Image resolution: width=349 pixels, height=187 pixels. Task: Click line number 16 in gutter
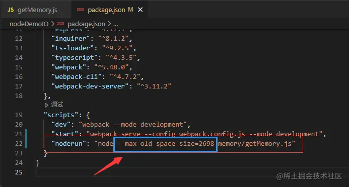(19, 77)
